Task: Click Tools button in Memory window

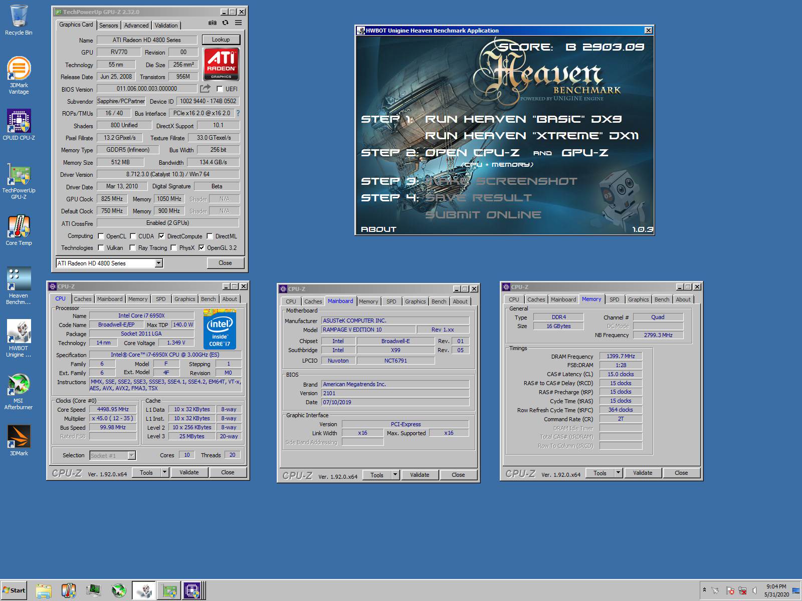Action: click(600, 473)
